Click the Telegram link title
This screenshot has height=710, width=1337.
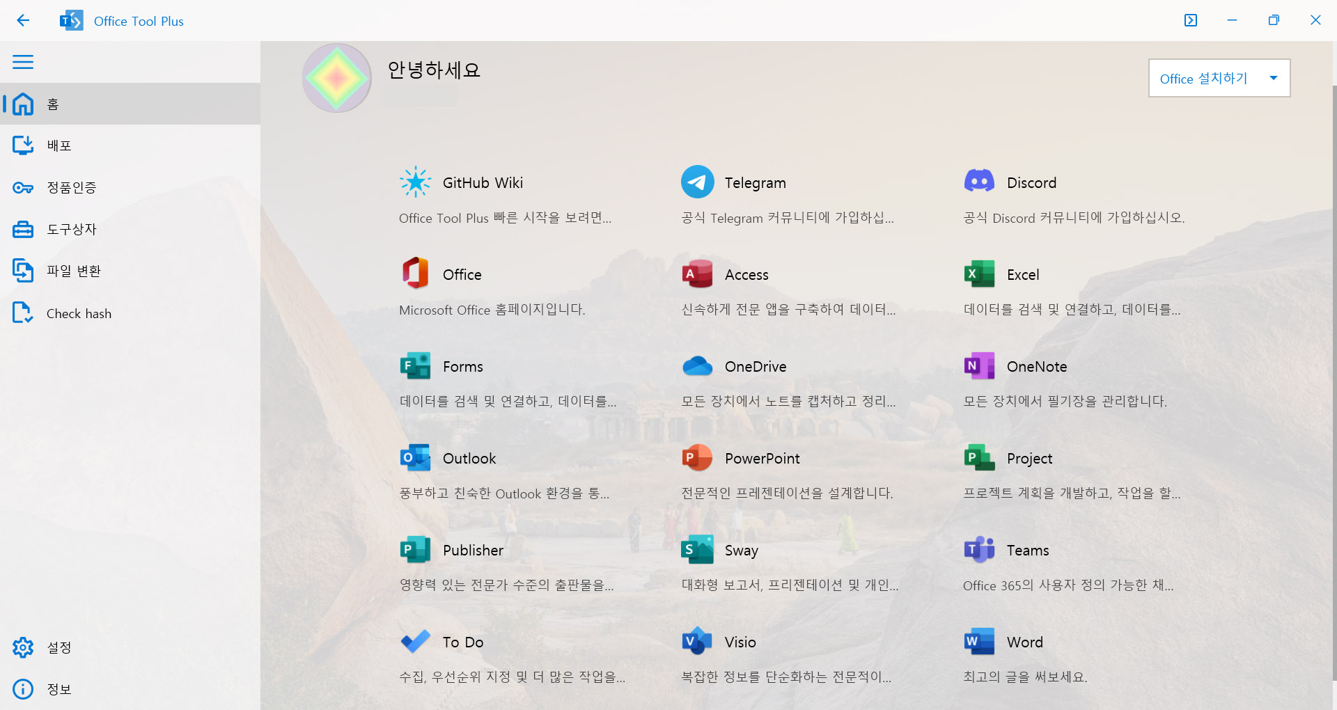[755, 183]
